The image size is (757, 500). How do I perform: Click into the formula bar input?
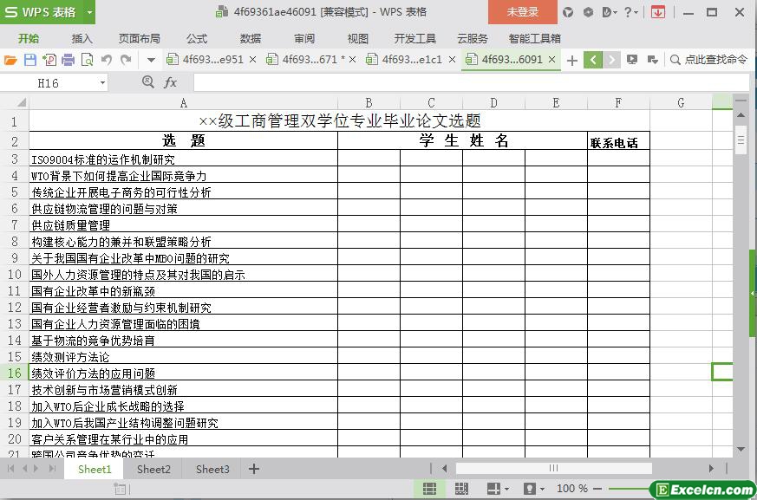coord(471,83)
